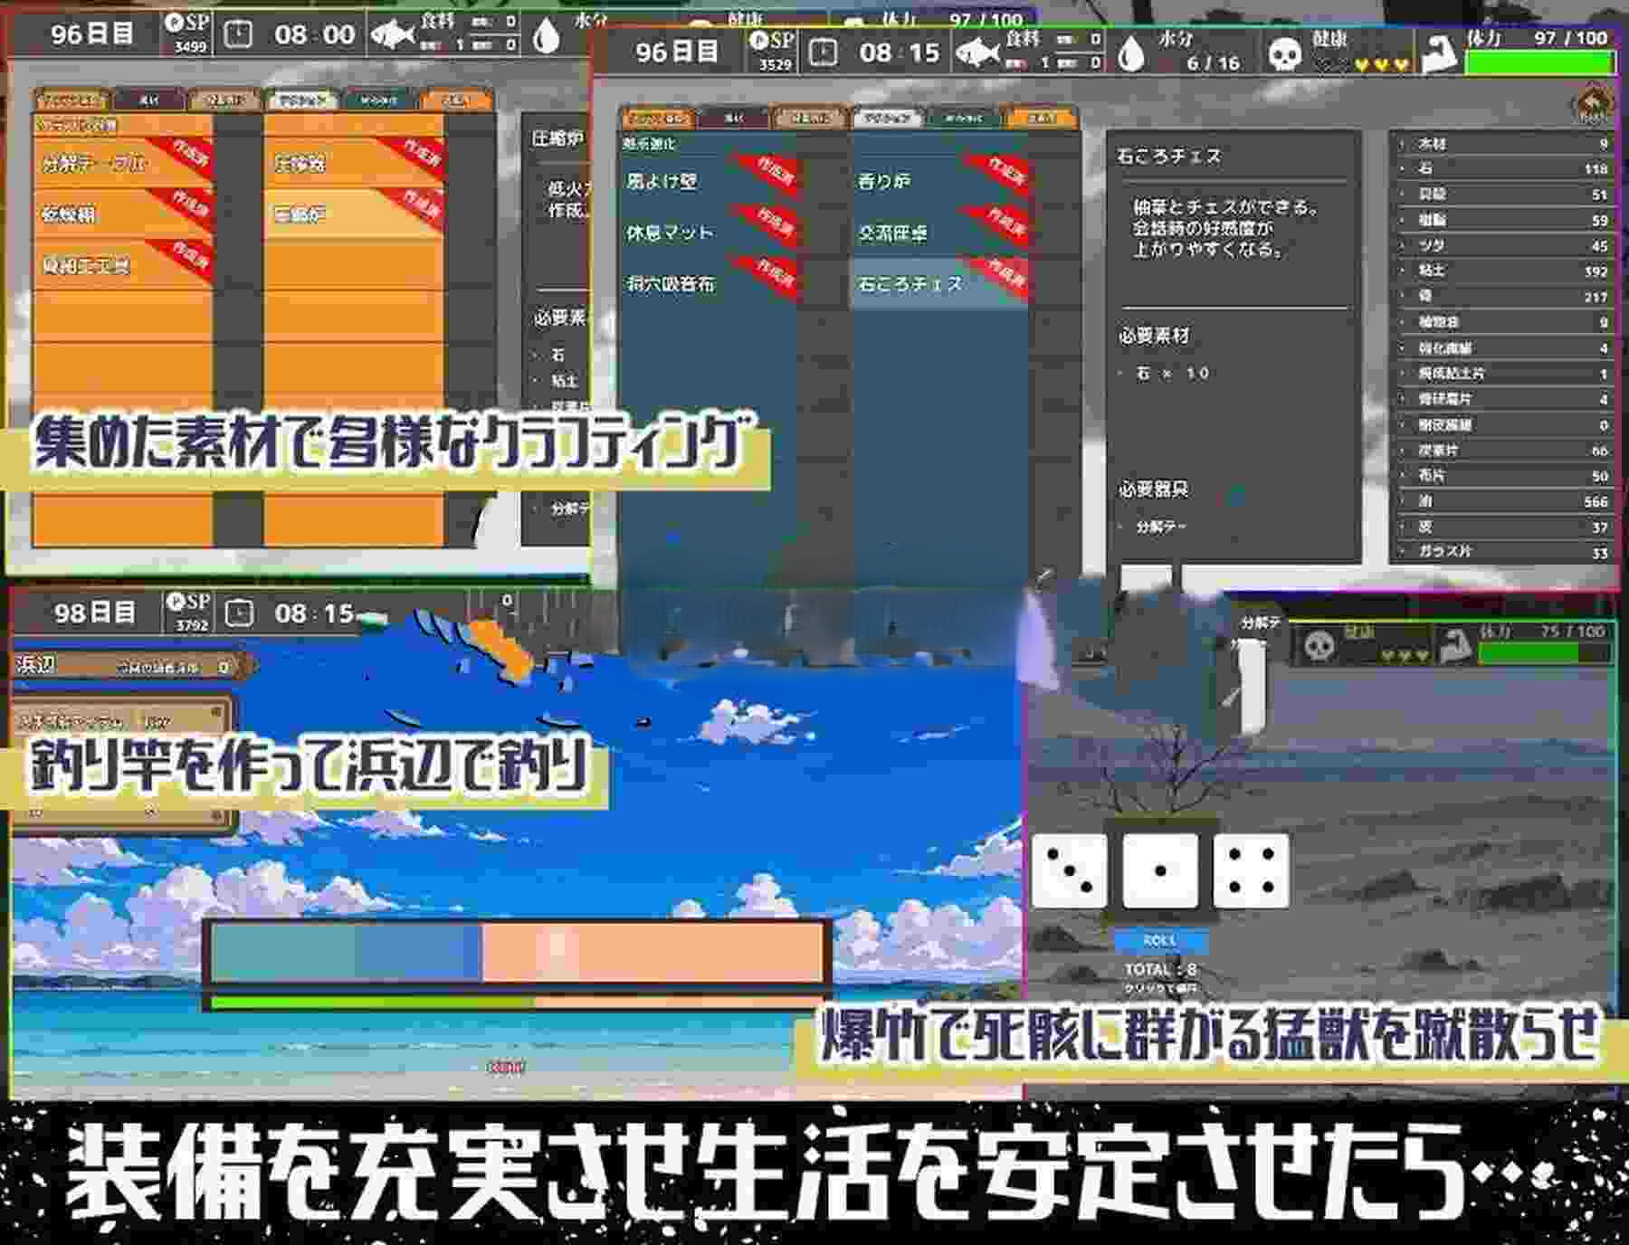
Task: Click the clock icon on the day 98 bar
Action: tap(239, 613)
